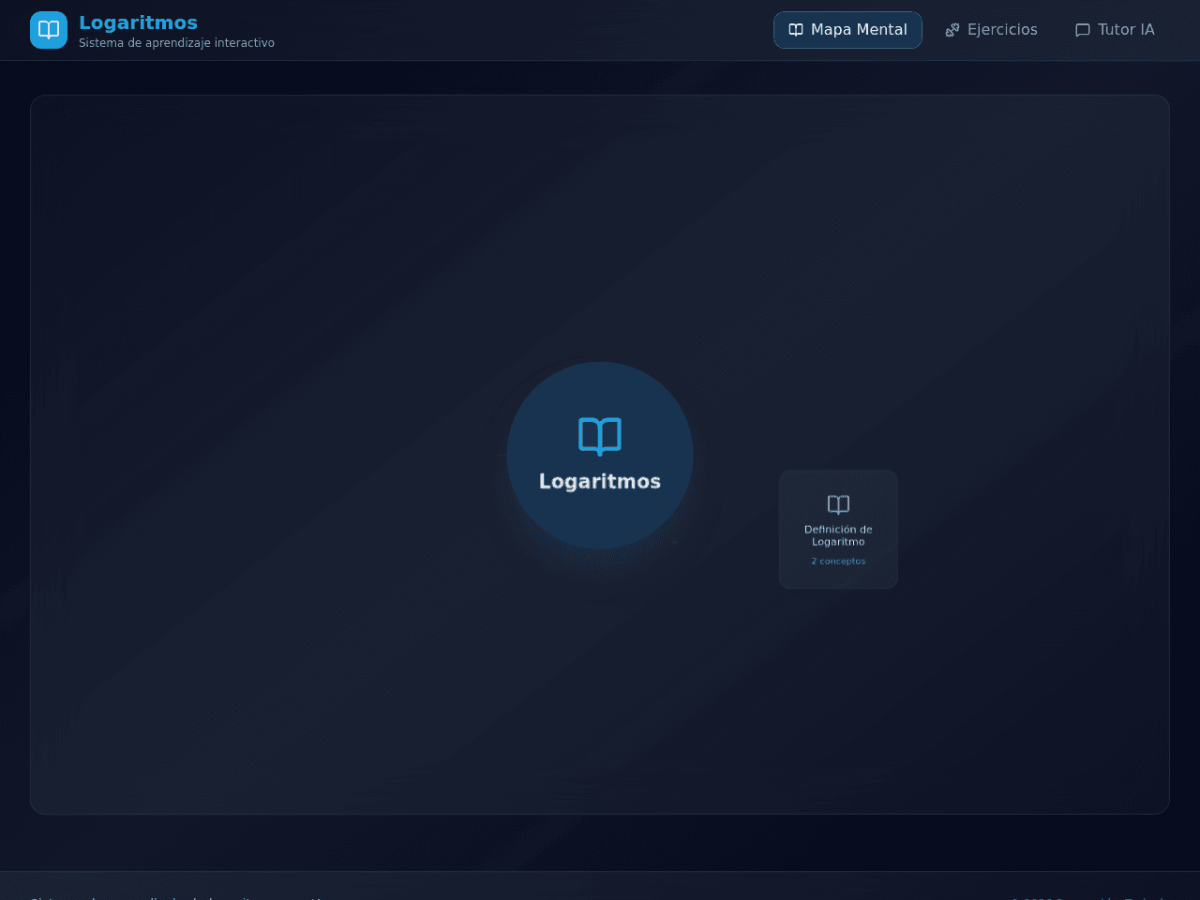Screen dimensions: 1200x900
Task: Click the book icon on Definición de Logaritmo card
Action: click(x=838, y=504)
